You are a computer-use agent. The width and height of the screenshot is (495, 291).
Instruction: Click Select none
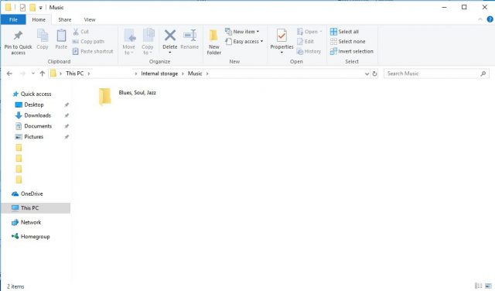tap(347, 41)
